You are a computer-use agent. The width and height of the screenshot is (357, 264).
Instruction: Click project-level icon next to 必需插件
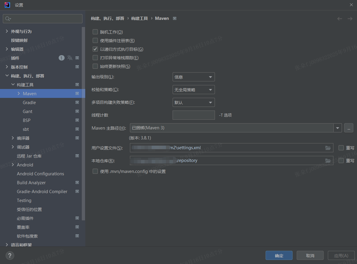[x=77, y=218]
